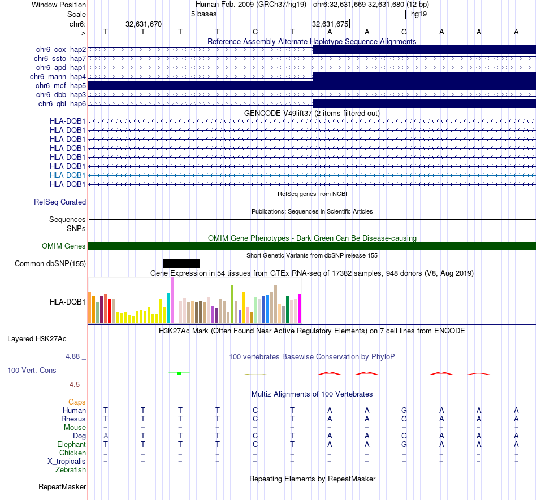Select the Human species label
Image resolution: width=537 pixels, height=500 pixels.
tap(74, 410)
